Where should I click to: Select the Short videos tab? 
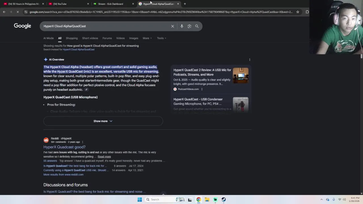(90, 38)
